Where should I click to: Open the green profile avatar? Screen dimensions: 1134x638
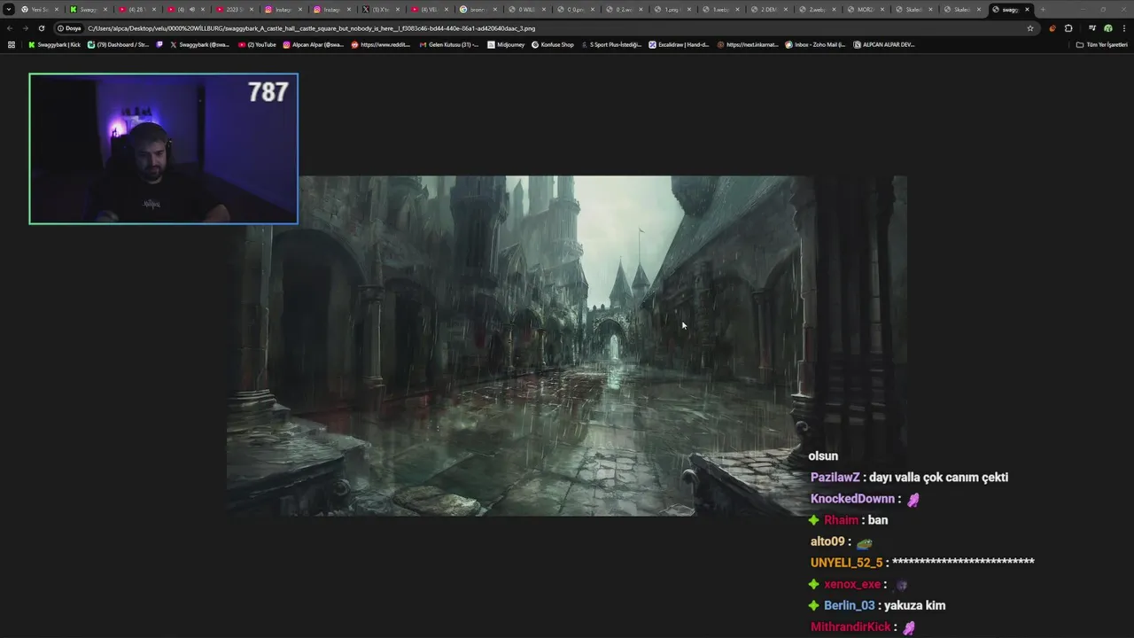[x=1107, y=28]
